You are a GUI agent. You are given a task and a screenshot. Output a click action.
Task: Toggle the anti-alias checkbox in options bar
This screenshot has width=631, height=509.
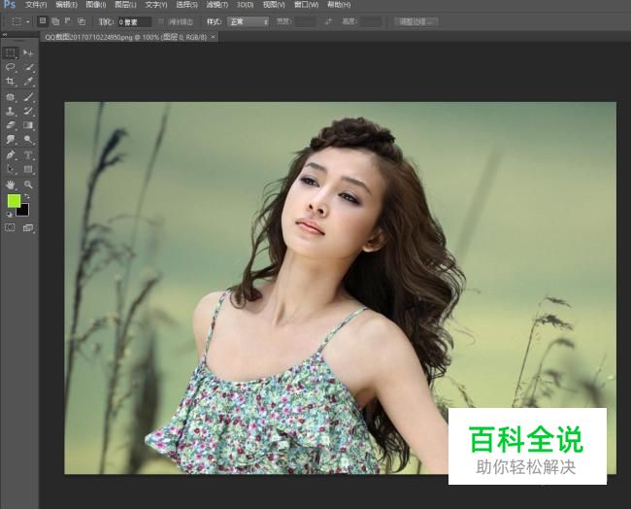coord(160,21)
